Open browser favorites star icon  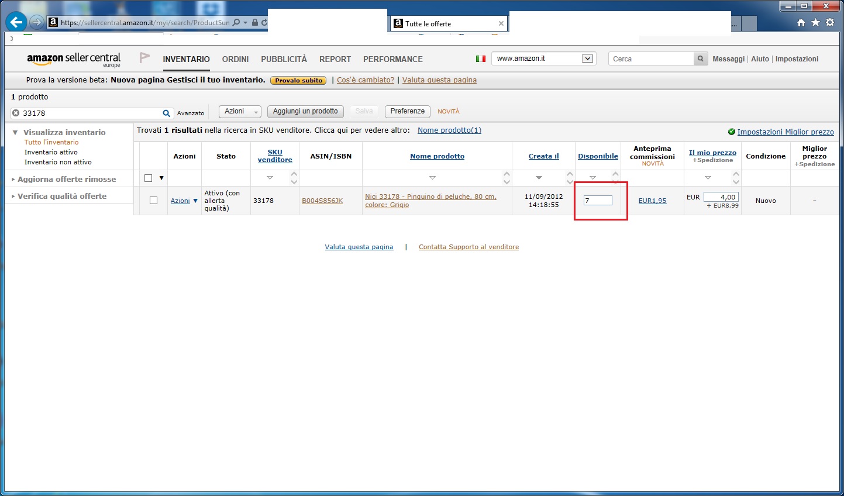click(815, 23)
